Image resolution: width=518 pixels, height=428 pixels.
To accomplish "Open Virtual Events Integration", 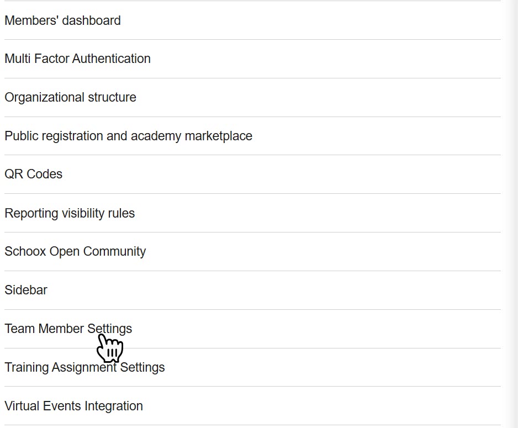I will point(73,406).
